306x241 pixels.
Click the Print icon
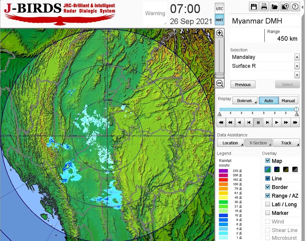(x=264, y=7)
